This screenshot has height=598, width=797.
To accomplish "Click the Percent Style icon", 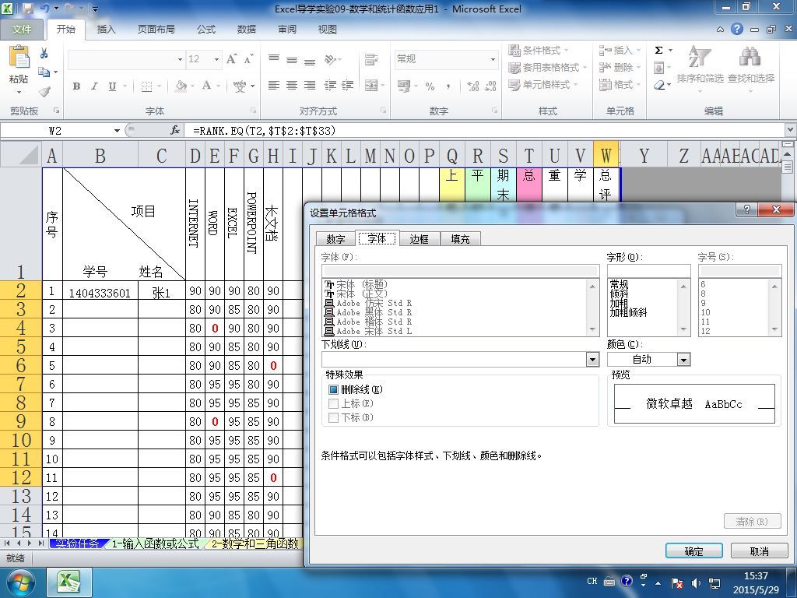I will (430, 86).
